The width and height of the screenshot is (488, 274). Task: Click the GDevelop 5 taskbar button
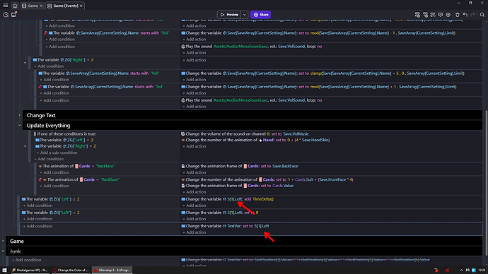point(112,270)
